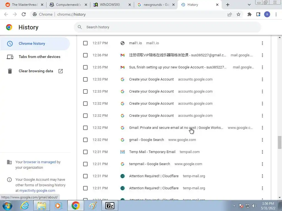The height and width of the screenshot is (211, 282).
Task: Open the gmail - Google Search history link
Action: [x=147, y=140]
